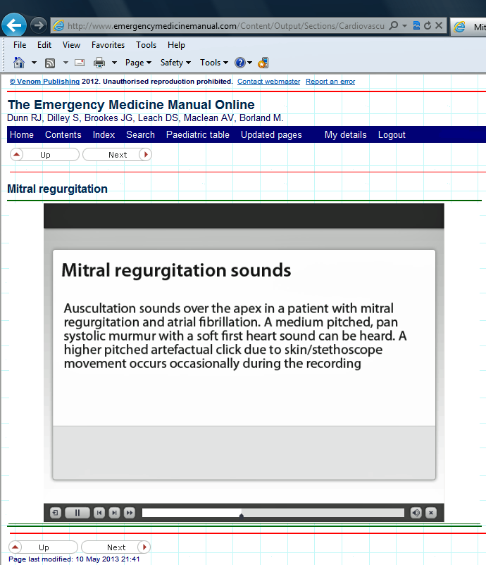
Task: Open the address bar autocomplete dropdown
Action: (404, 25)
